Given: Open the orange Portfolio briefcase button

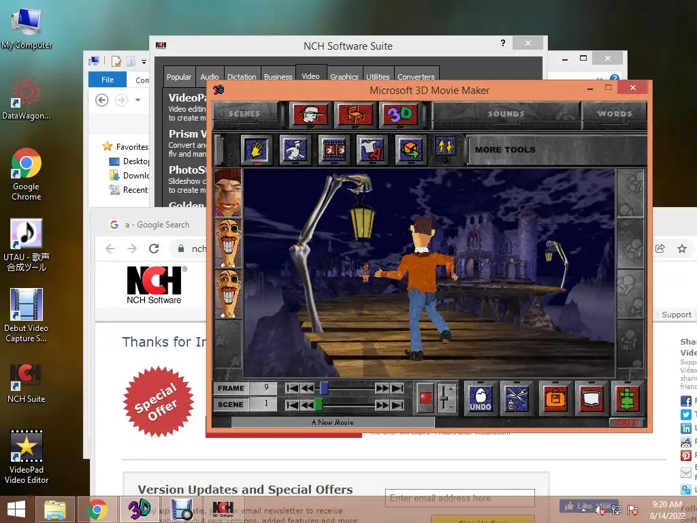Looking at the screenshot, I should pyautogui.click(x=555, y=397).
